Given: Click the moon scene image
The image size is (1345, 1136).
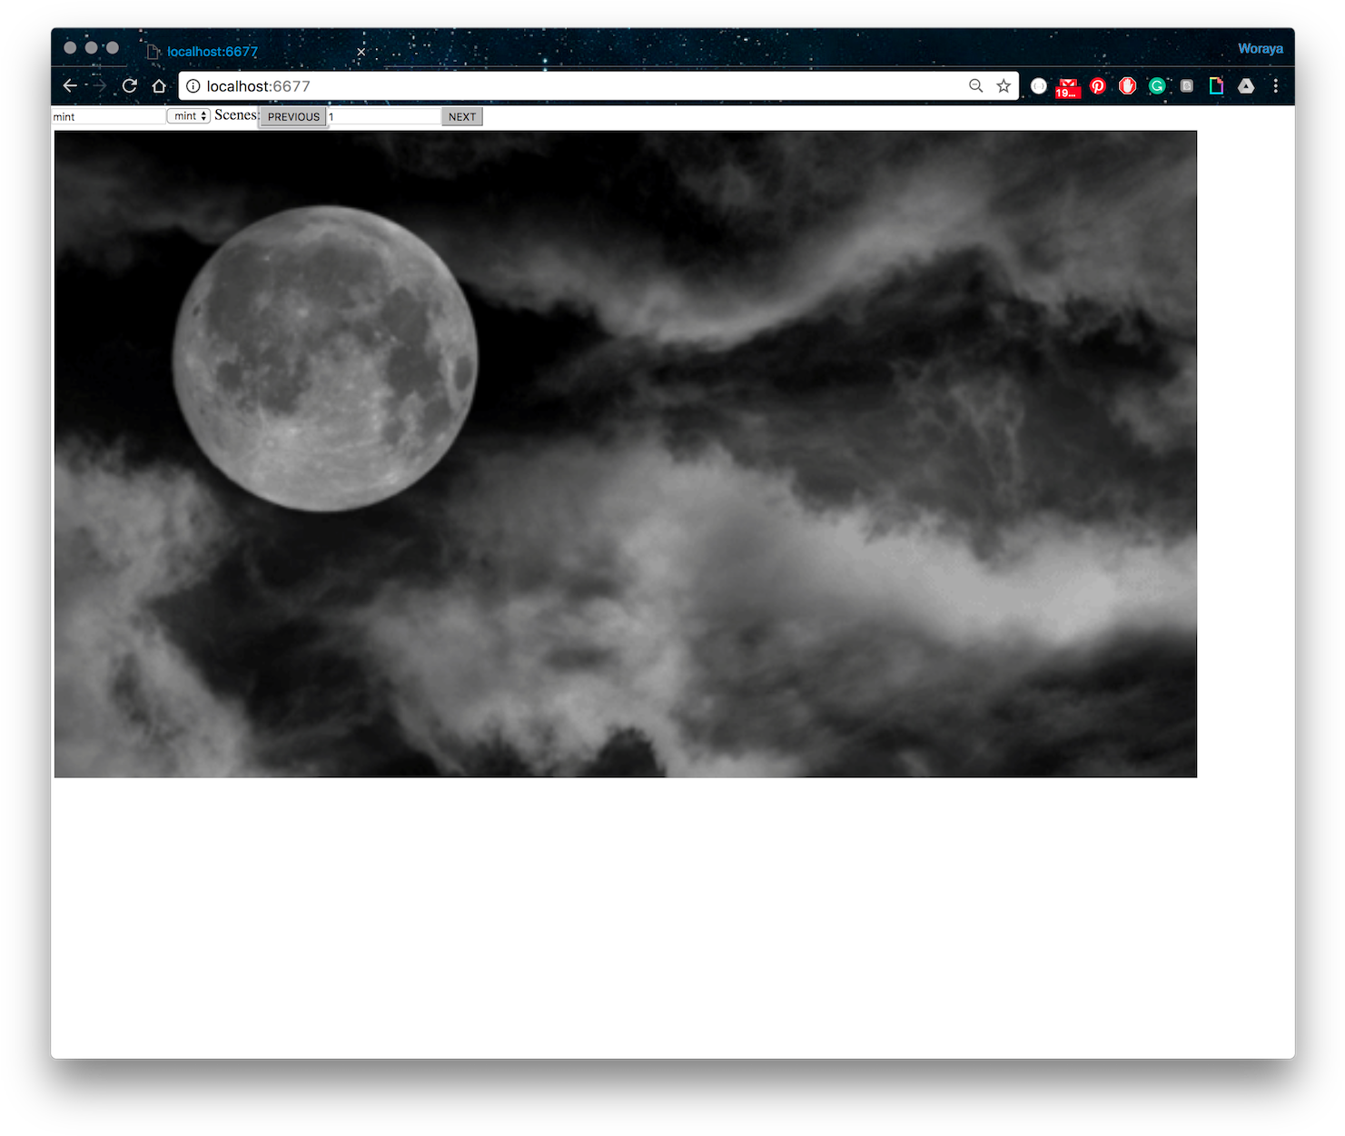Looking at the screenshot, I should tap(625, 454).
